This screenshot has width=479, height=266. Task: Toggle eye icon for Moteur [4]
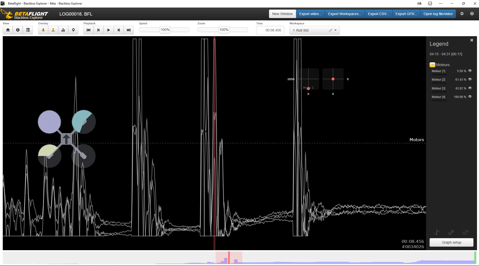pos(470,97)
